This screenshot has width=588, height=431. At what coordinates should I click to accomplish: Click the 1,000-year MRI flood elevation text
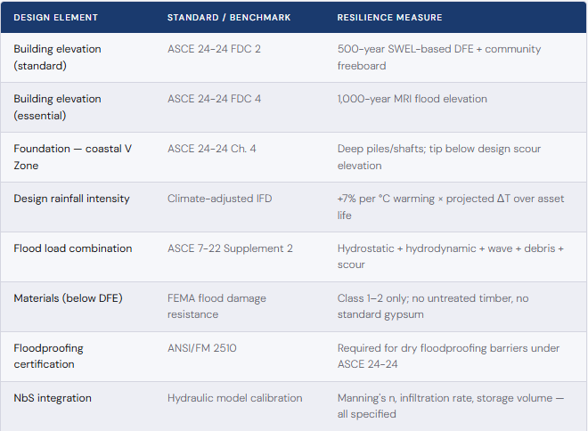click(x=412, y=99)
